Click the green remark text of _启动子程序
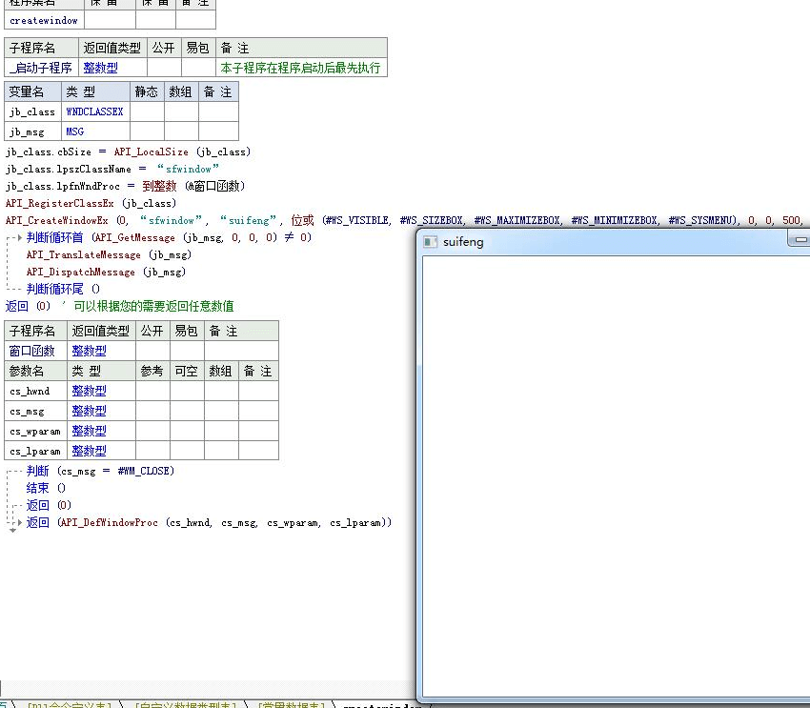The width and height of the screenshot is (810, 708). (300, 67)
